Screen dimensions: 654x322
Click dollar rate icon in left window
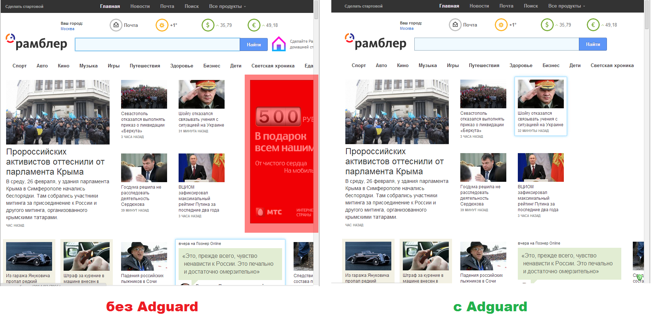(x=208, y=25)
